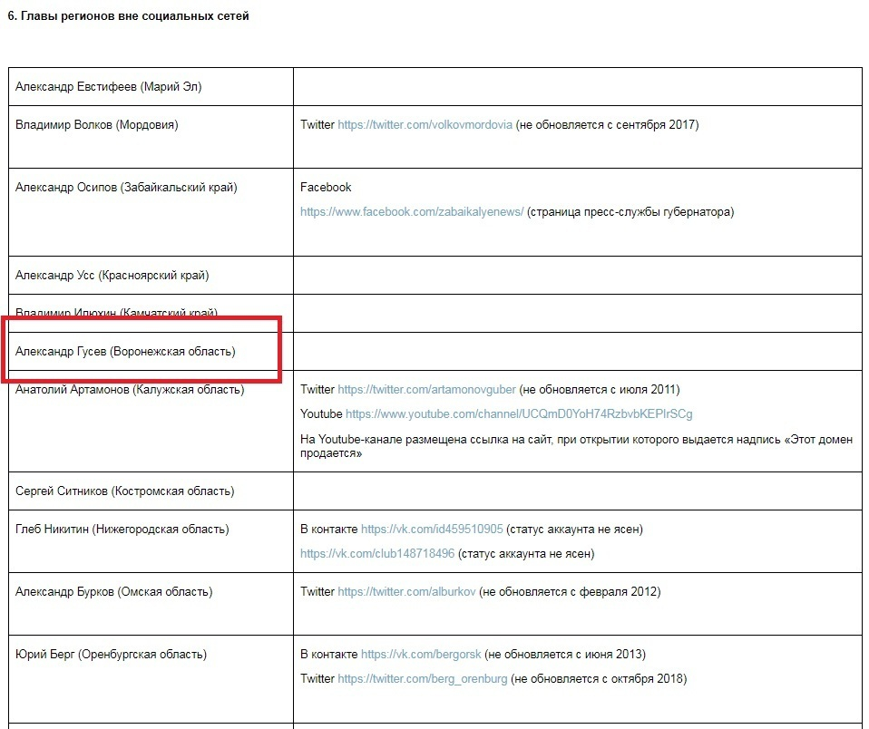Click the note "(не обновляется с июля 2011)"
The height and width of the screenshot is (729, 869).
(x=600, y=390)
